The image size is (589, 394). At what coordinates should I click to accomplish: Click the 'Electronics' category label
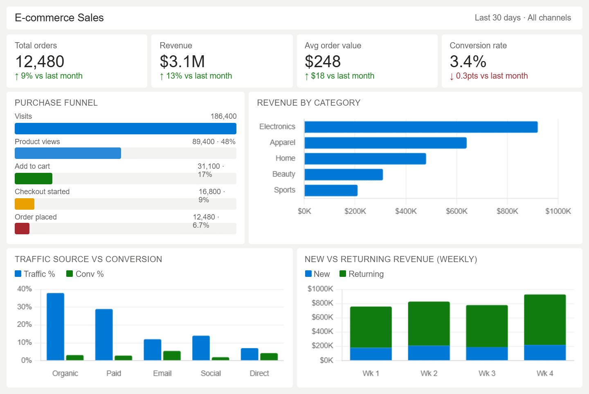[x=277, y=127]
